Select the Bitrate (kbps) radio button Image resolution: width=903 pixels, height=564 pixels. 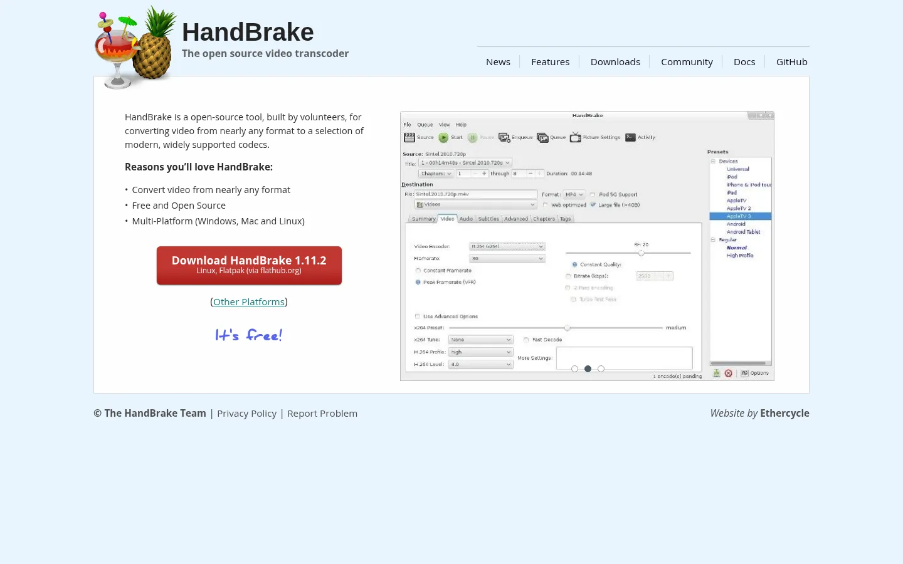coord(568,276)
